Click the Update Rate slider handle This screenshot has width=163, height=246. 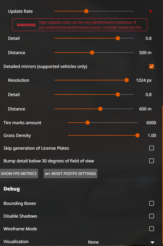[x=86, y=11]
